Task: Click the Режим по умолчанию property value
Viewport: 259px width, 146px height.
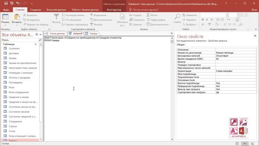Action: 236,53
